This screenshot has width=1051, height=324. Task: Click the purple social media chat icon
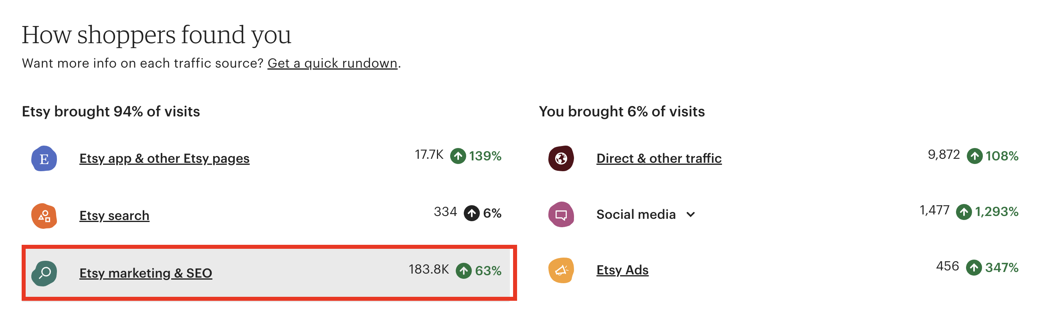pos(561,214)
